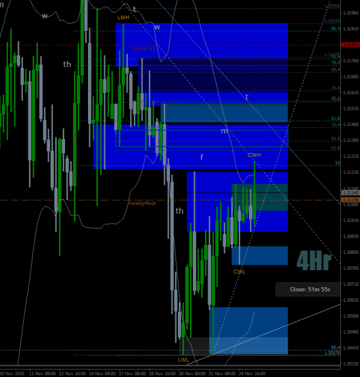Screen dimensions: 360x377
Task: Click 1.31685 on the price axis
Action: pos(351,77)
